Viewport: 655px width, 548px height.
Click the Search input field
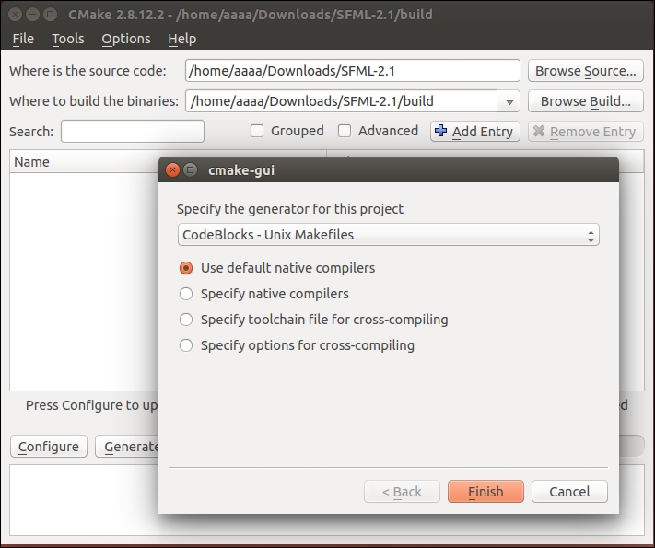pos(133,131)
